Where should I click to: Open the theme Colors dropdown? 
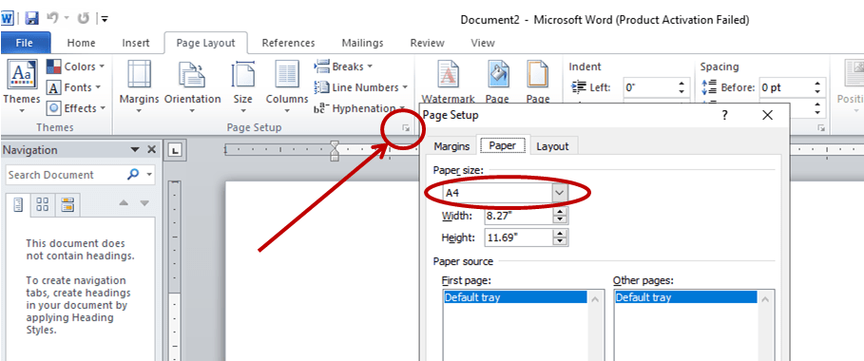[75, 66]
